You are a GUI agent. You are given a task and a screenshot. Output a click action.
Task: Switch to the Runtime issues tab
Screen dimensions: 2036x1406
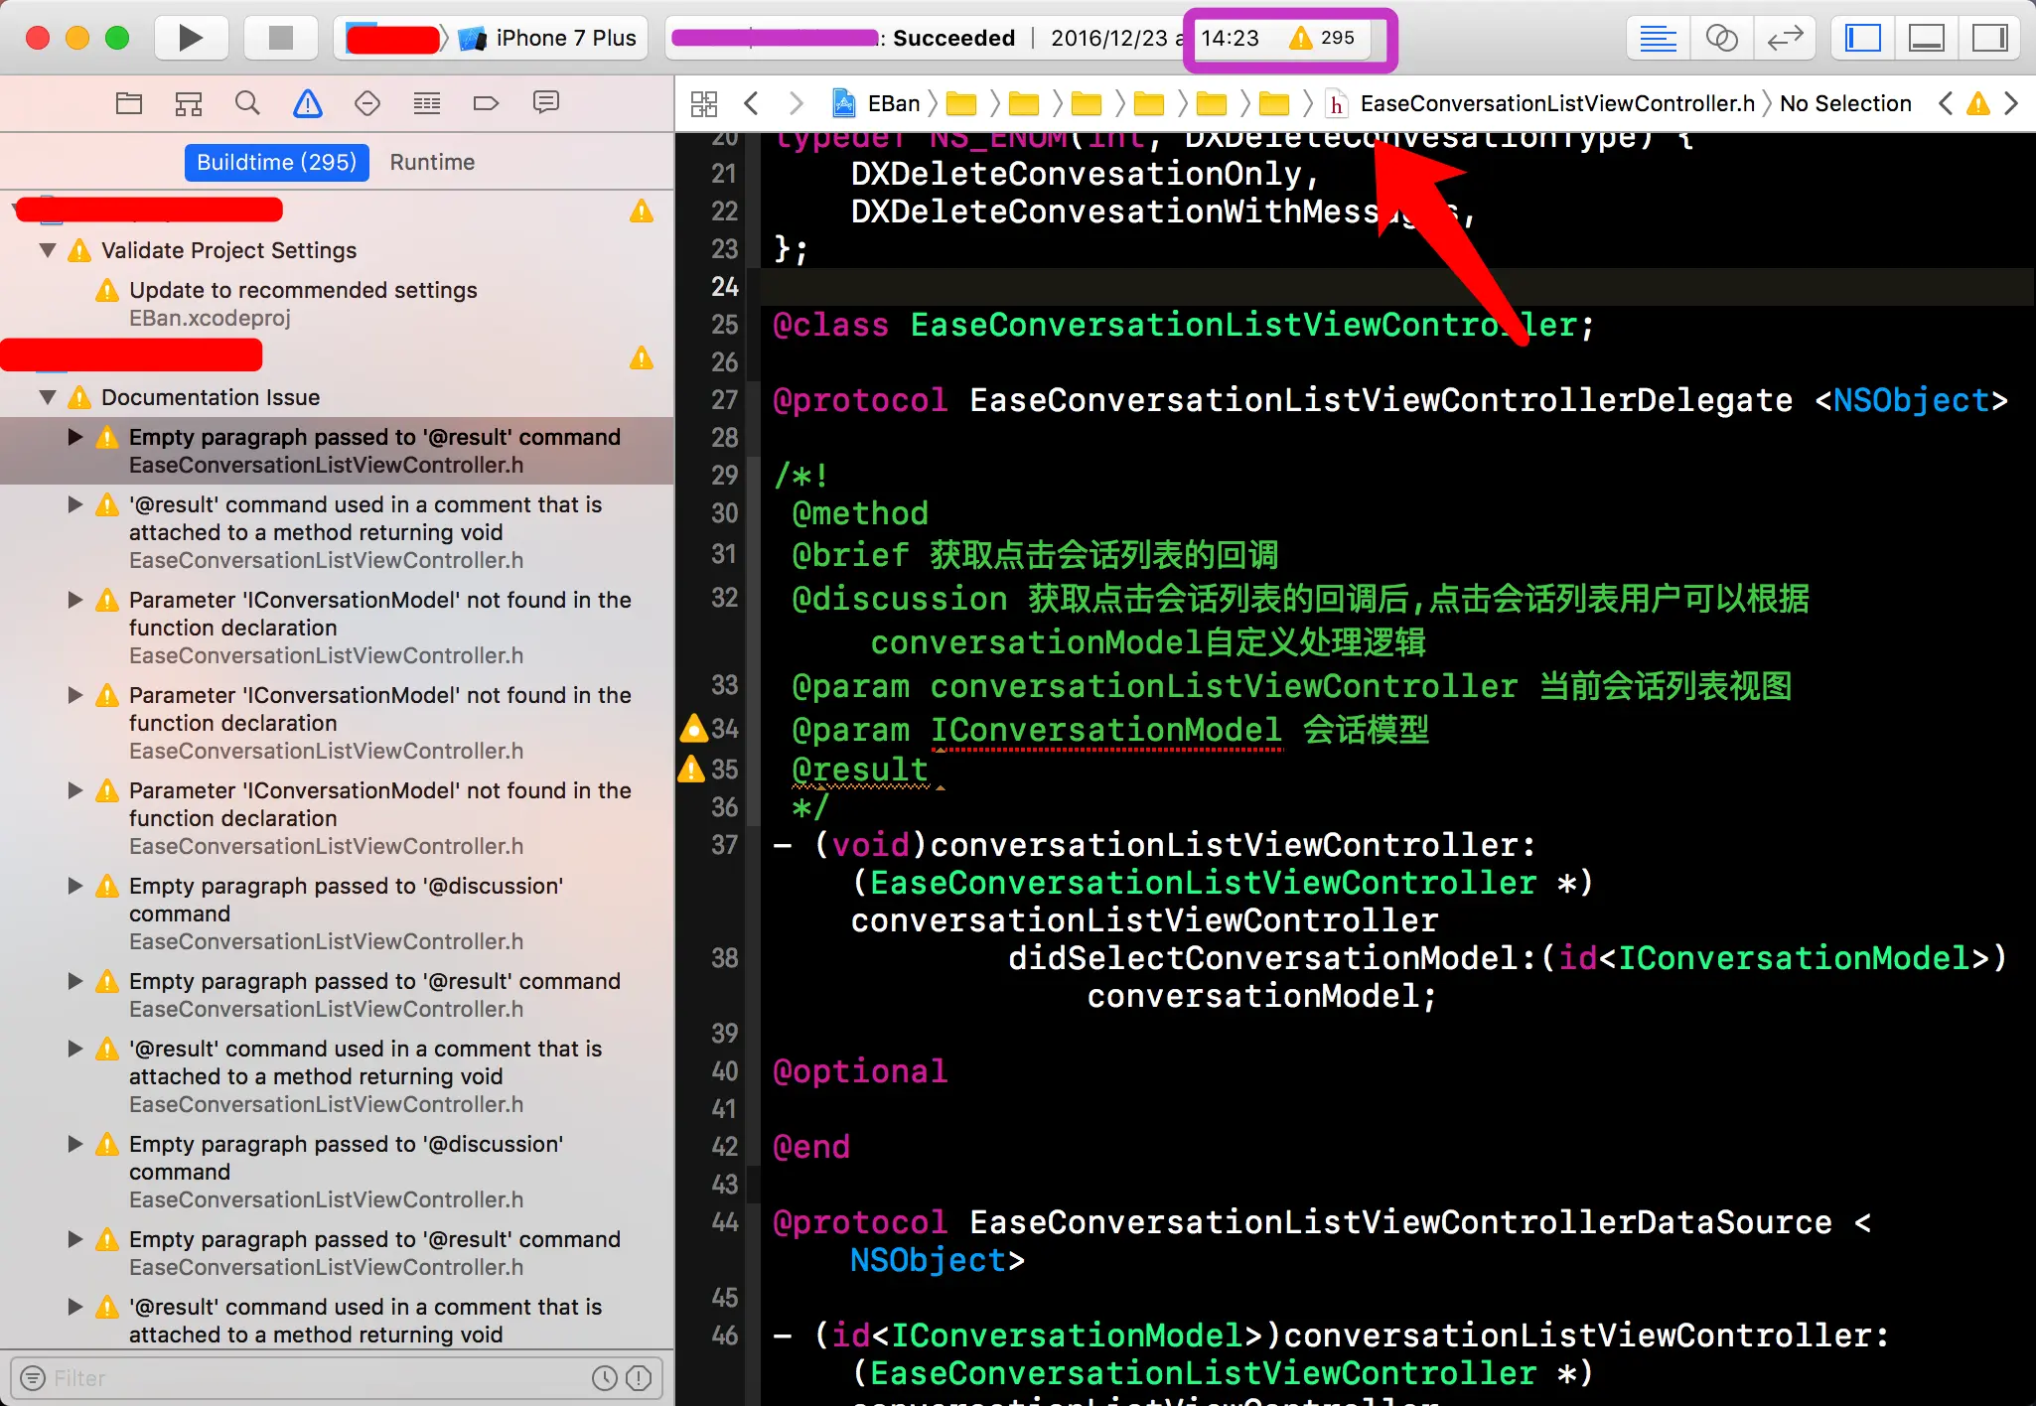coord(432,162)
